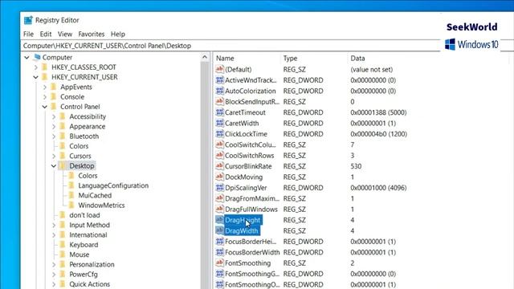Collapse the Control Panel key
Screen dimensions: 514x289
pos(45,107)
